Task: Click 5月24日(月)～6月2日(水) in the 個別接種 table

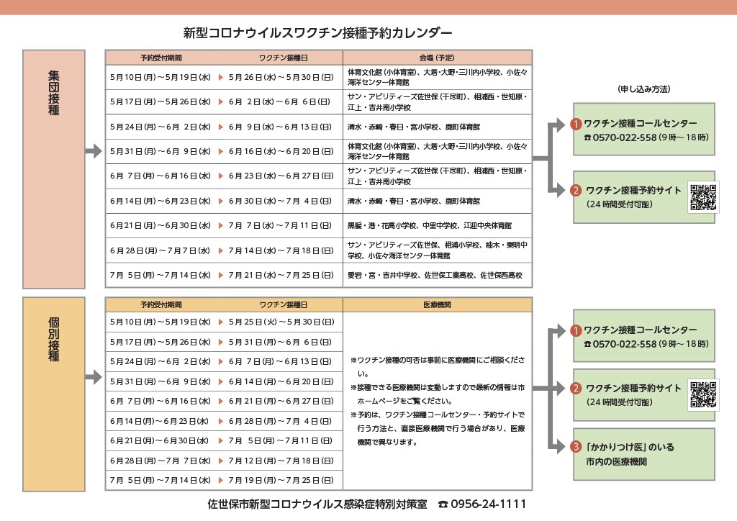Action: click(x=160, y=361)
